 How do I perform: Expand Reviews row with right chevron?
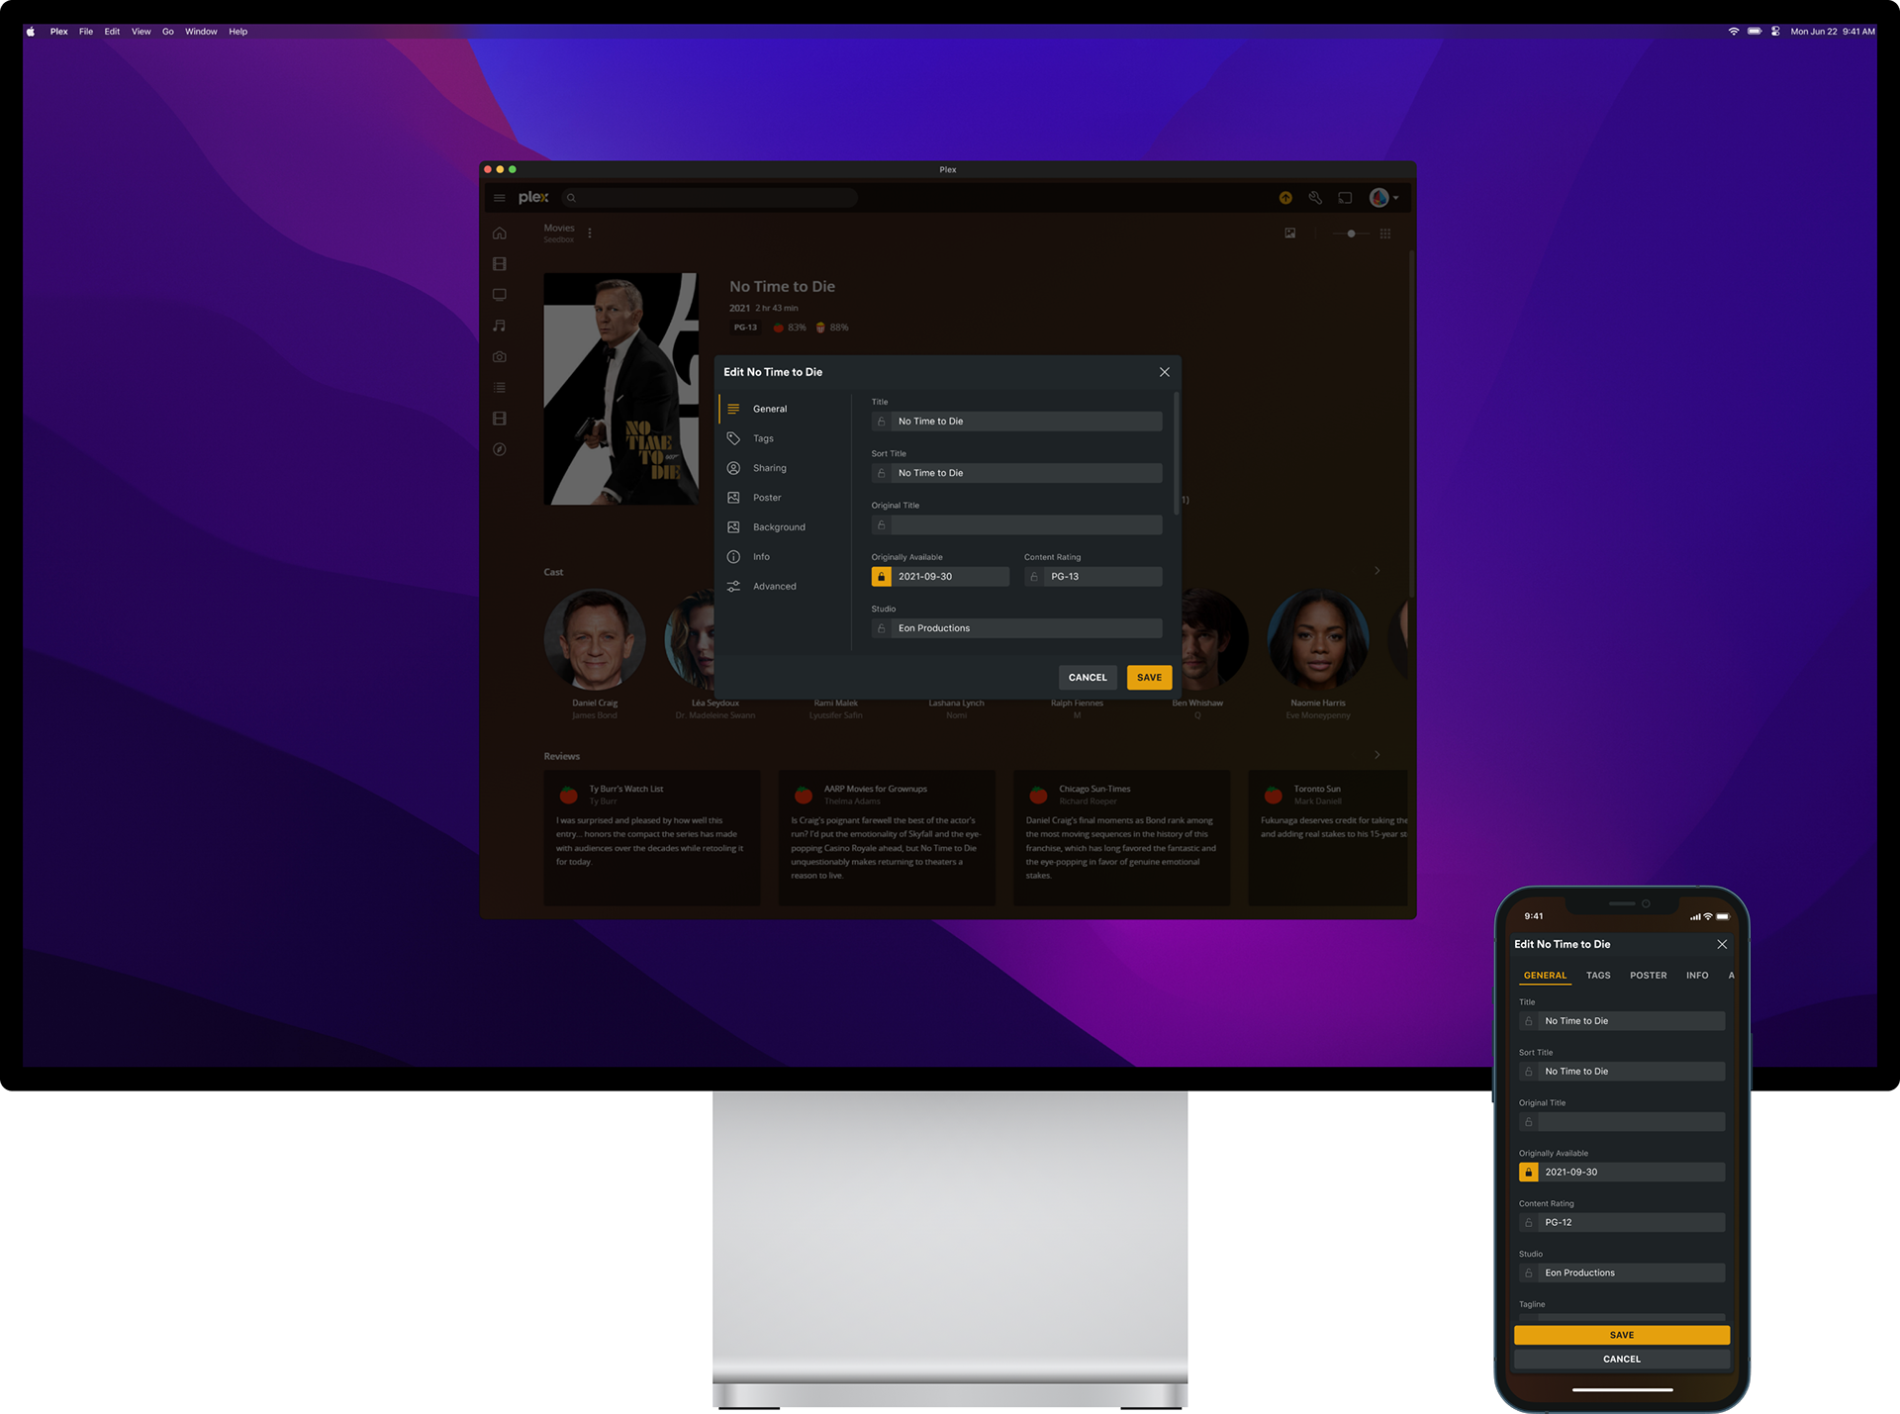(x=1377, y=755)
